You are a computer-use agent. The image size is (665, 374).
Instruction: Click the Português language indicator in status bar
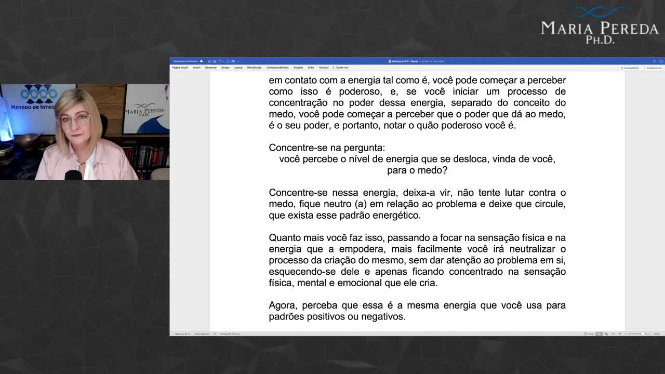230,334
